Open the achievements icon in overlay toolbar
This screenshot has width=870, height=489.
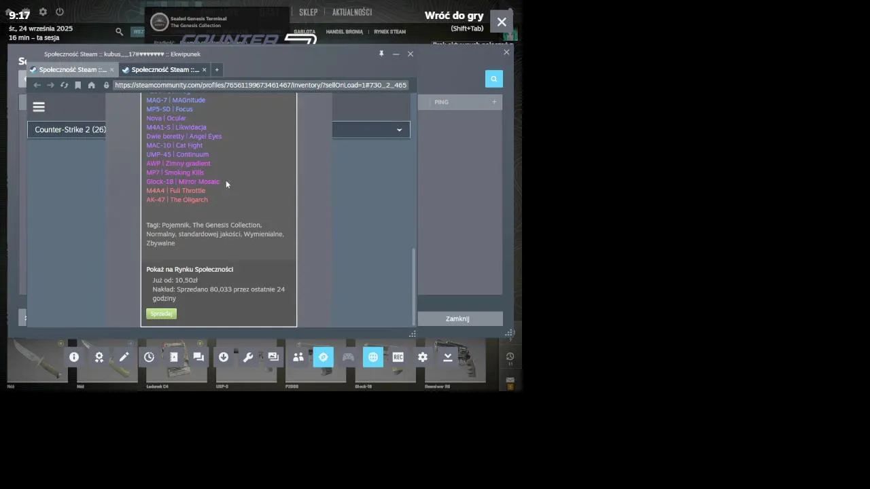coord(99,357)
